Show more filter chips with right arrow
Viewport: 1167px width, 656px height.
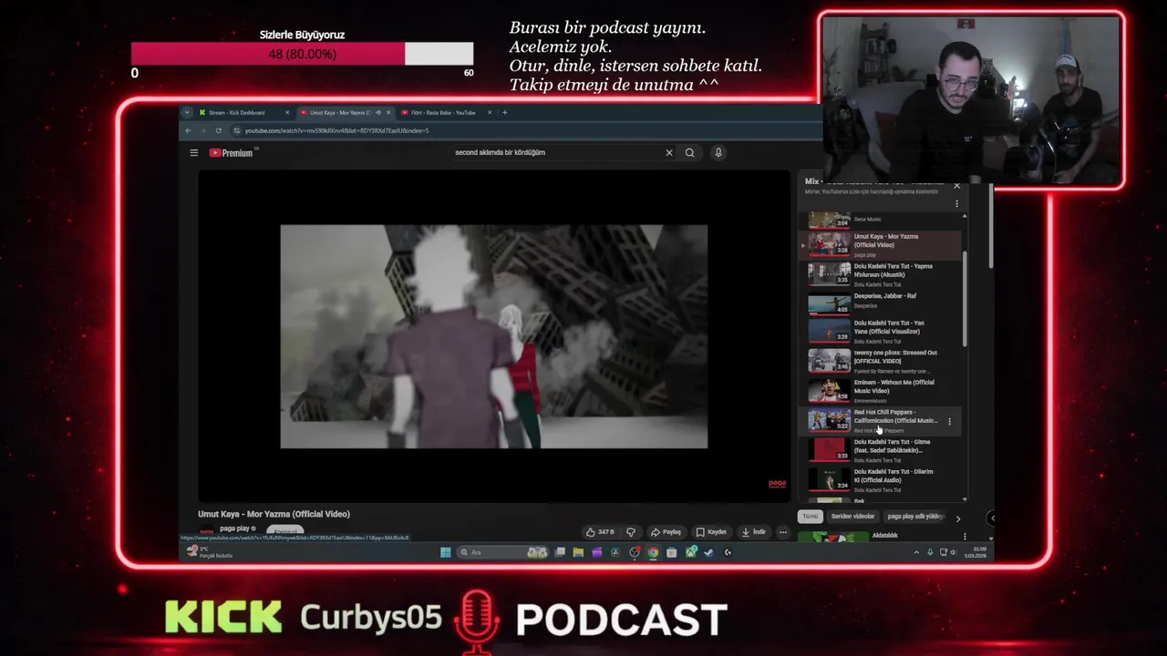pos(957,518)
